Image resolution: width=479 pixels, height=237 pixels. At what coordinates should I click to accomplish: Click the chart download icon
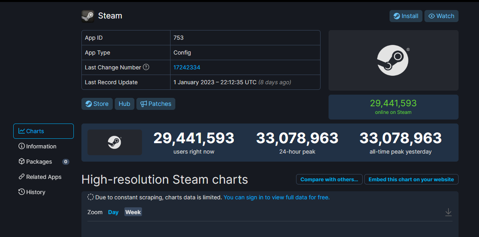(449, 212)
